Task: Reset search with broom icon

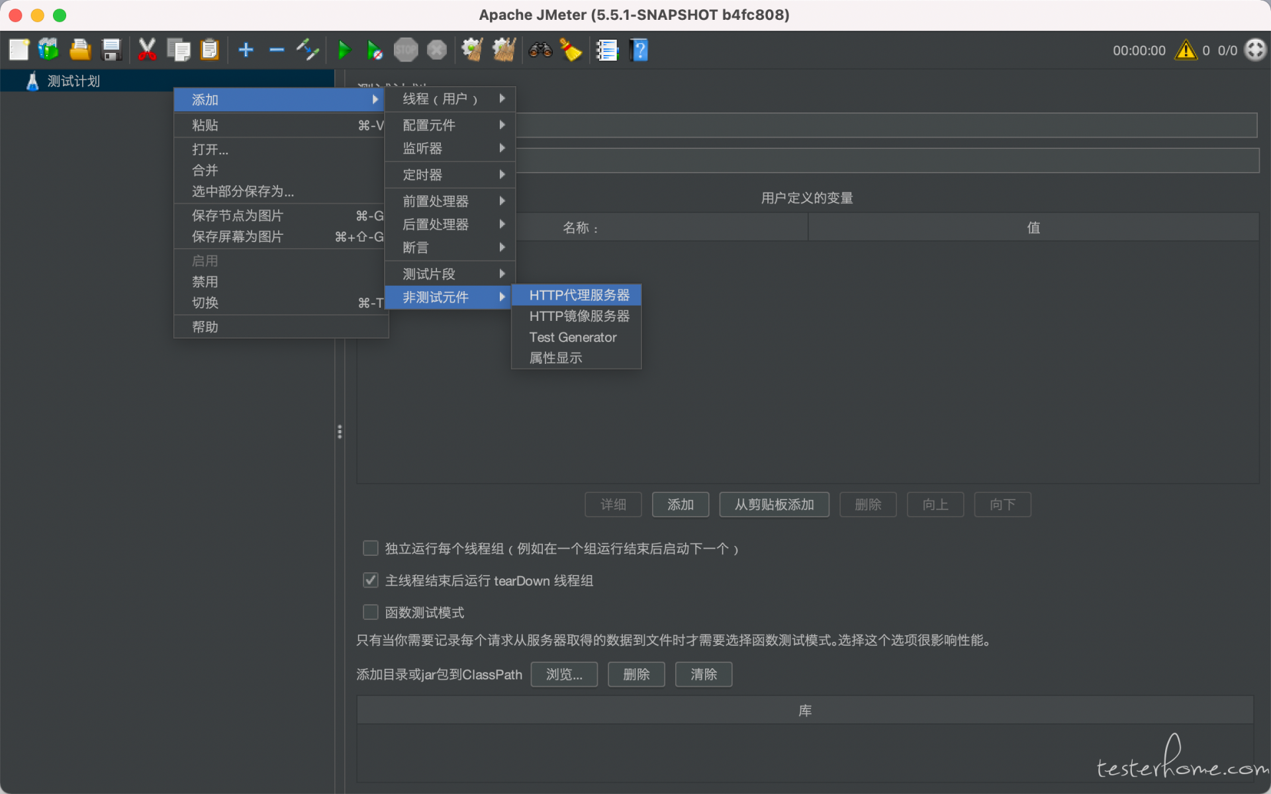Action: pos(571,50)
